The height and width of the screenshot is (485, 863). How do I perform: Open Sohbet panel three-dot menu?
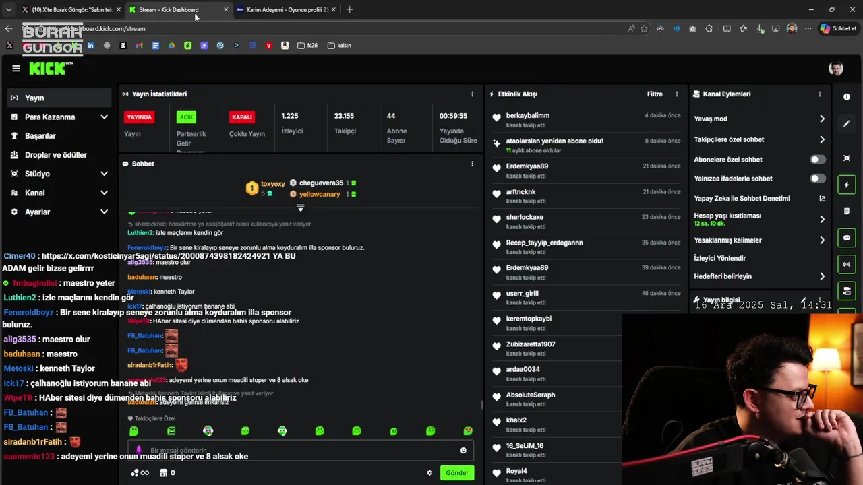(472, 164)
